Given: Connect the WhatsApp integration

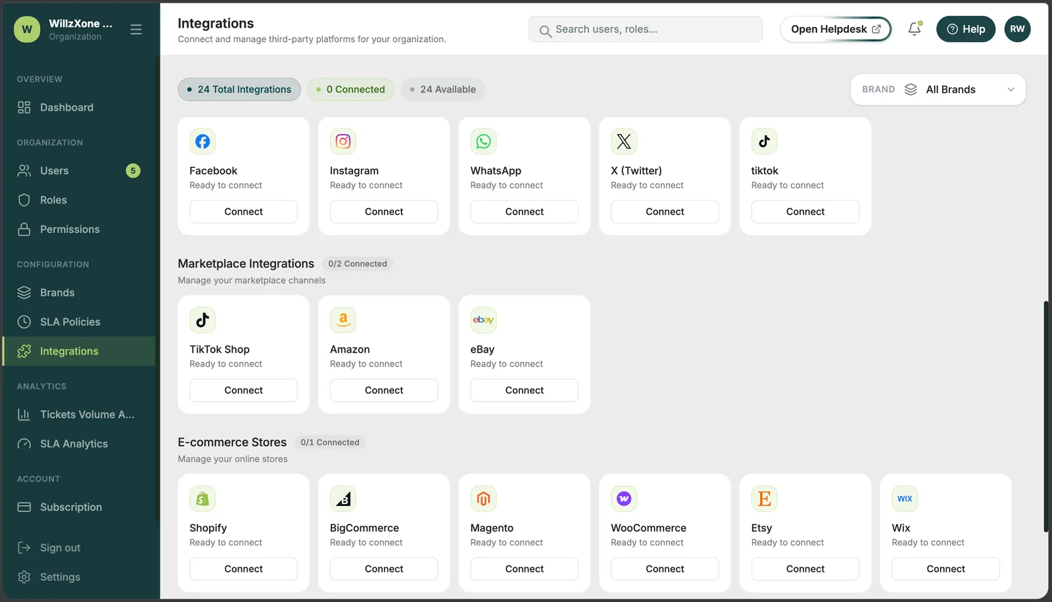Looking at the screenshot, I should 524,212.
